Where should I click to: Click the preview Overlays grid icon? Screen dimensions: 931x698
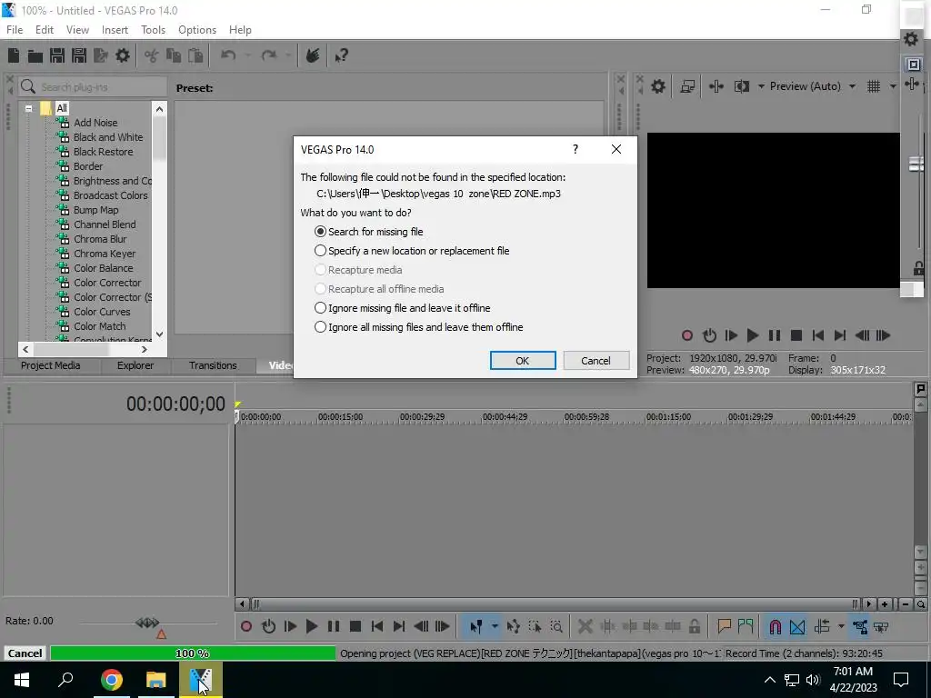(x=874, y=86)
